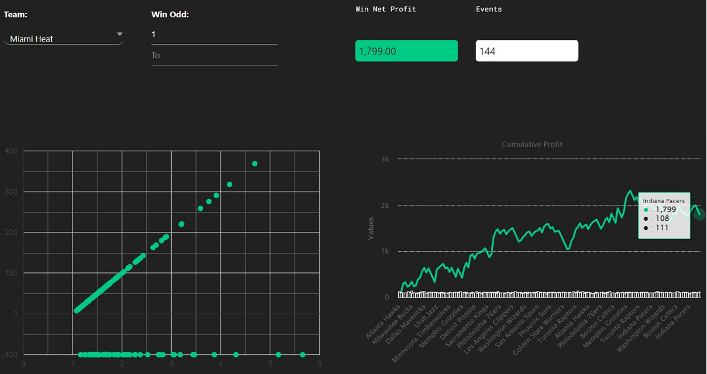Click the 'Phoenix Suns' x-axis label
This screenshot has height=374, width=707.
[x=535, y=321]
